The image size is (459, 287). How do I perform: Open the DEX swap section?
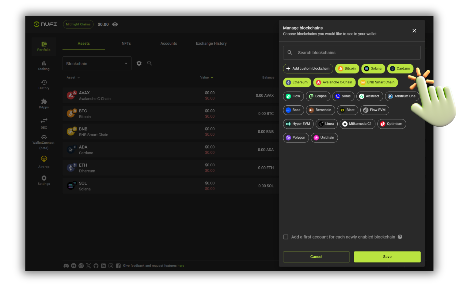click(x=44, y=123)
